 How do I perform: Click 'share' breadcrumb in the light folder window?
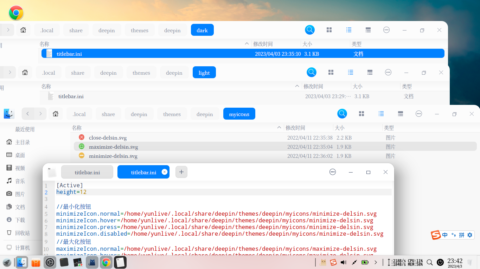(x=78, y=73)
